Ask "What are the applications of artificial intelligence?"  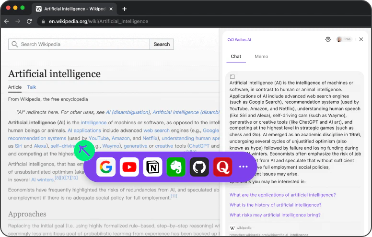(x=282, y=195)
